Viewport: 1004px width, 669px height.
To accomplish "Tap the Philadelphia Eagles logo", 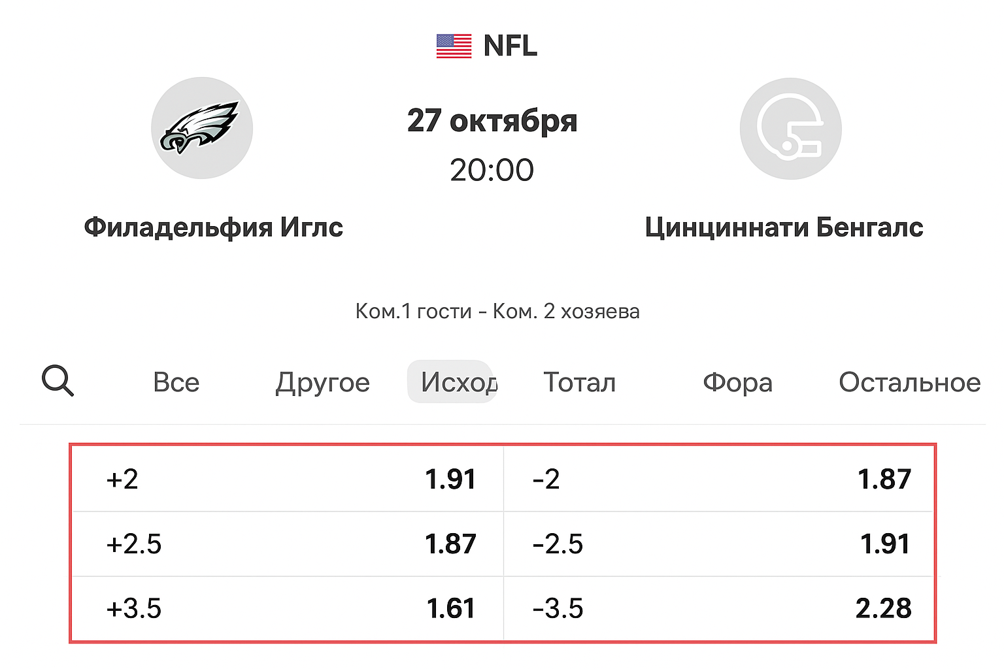I will 201,128.
